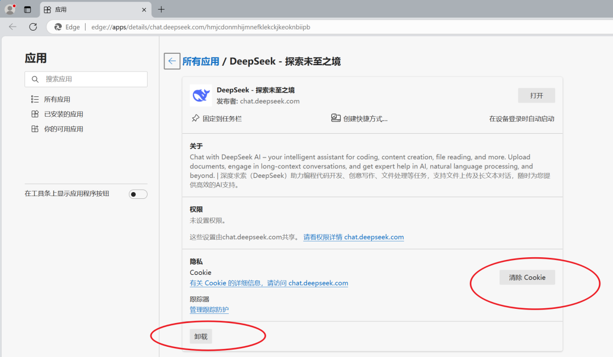Viewport: 613px width, 357px height.
Task: Close the 应用 tab
Action: pyautogui.click(x=144, y=10)
